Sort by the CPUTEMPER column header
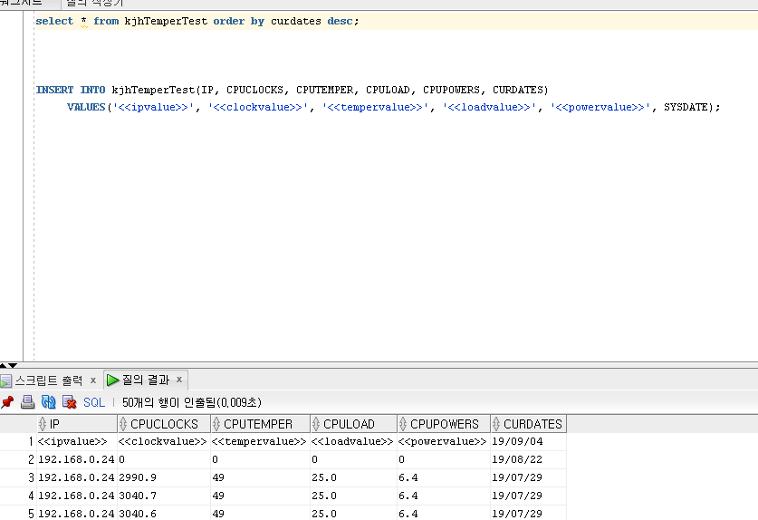The height and width of the screenshot is (520, 758). (258, 424)
